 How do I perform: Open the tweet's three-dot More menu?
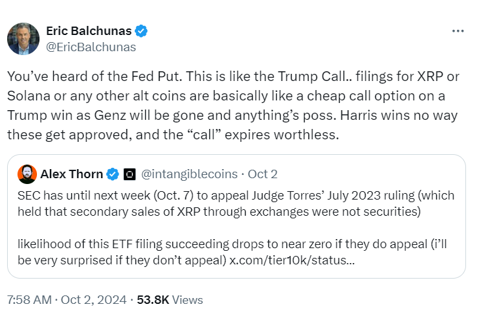pyautogui.click(x=458, y=31)
